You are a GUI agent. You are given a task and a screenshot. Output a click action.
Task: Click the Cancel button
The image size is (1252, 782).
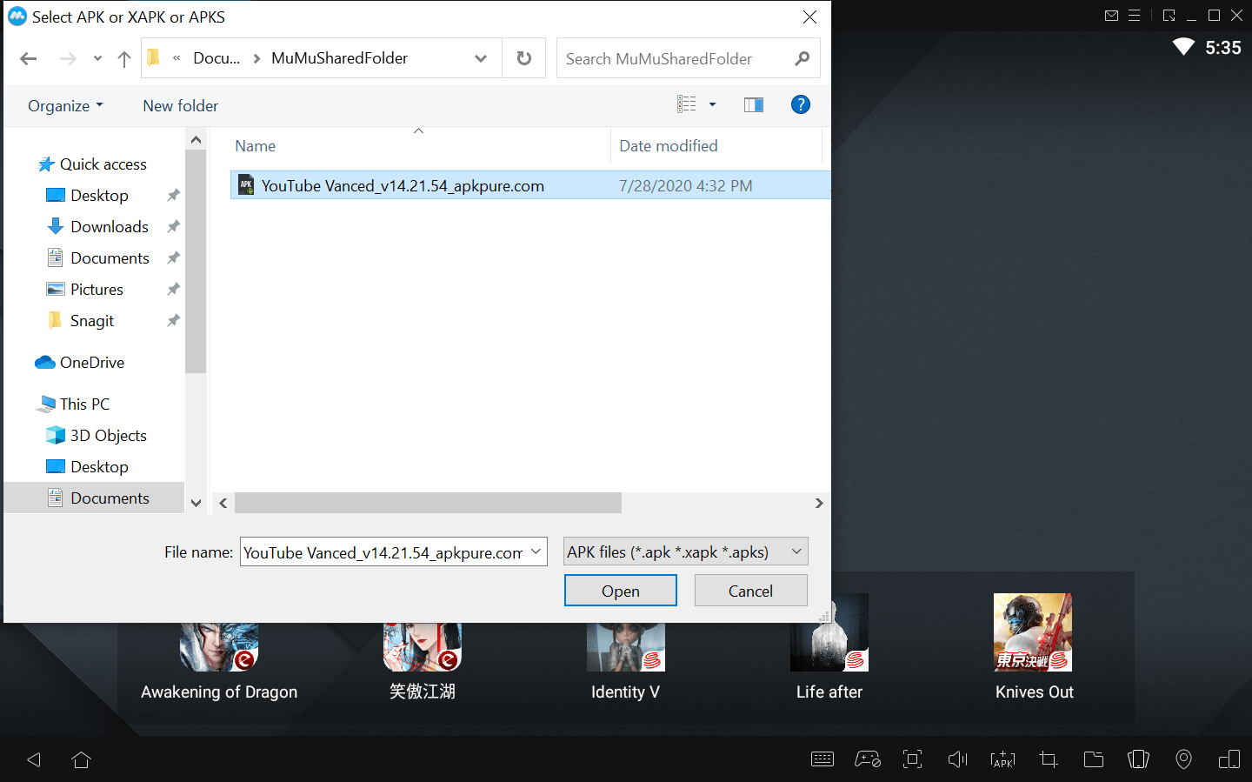(x=750, y=590)
